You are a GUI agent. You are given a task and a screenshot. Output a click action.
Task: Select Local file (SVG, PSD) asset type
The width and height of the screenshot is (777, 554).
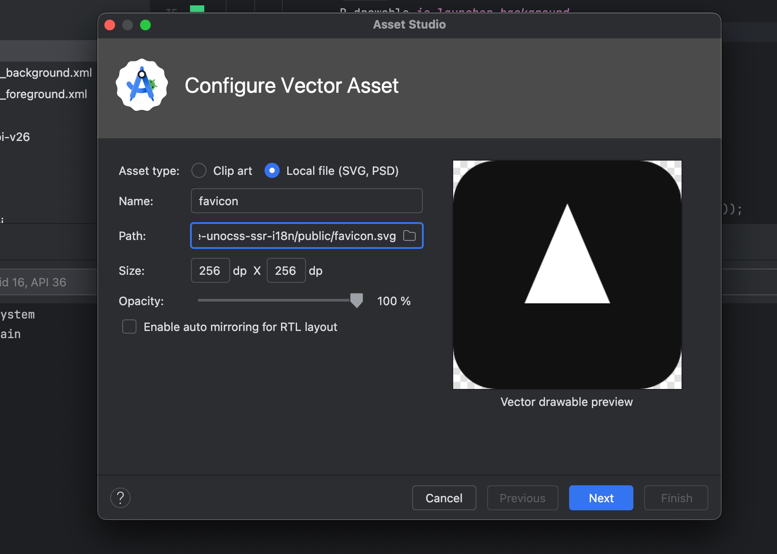[272, 170]
